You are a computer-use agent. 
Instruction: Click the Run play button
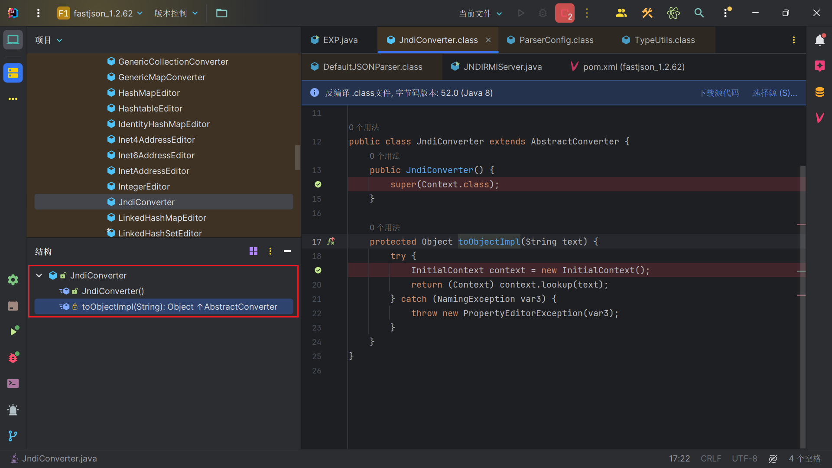pyautogui.click(x=521, y=13)
